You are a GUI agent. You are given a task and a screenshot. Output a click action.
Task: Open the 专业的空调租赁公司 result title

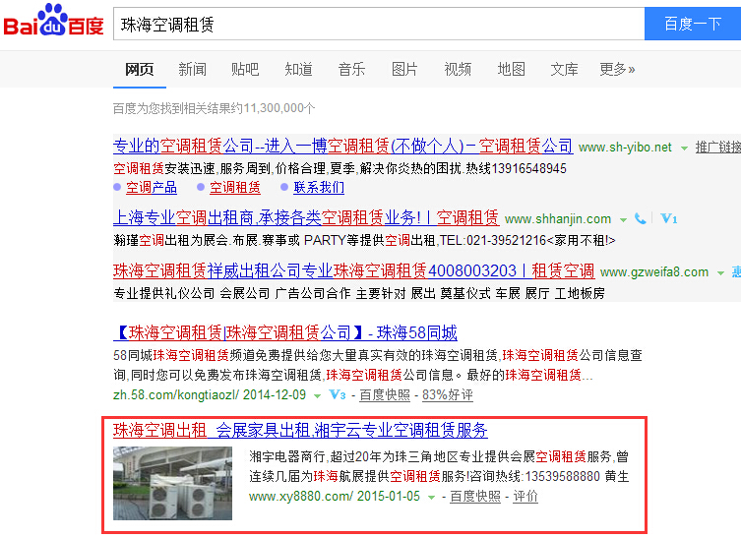(x=343, y=146)
